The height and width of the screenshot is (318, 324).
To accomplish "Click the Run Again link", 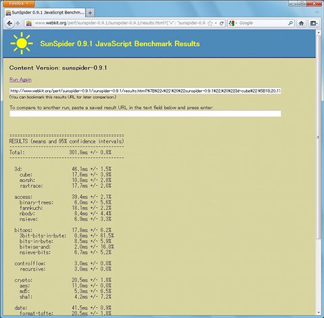I will click(20, 80).
